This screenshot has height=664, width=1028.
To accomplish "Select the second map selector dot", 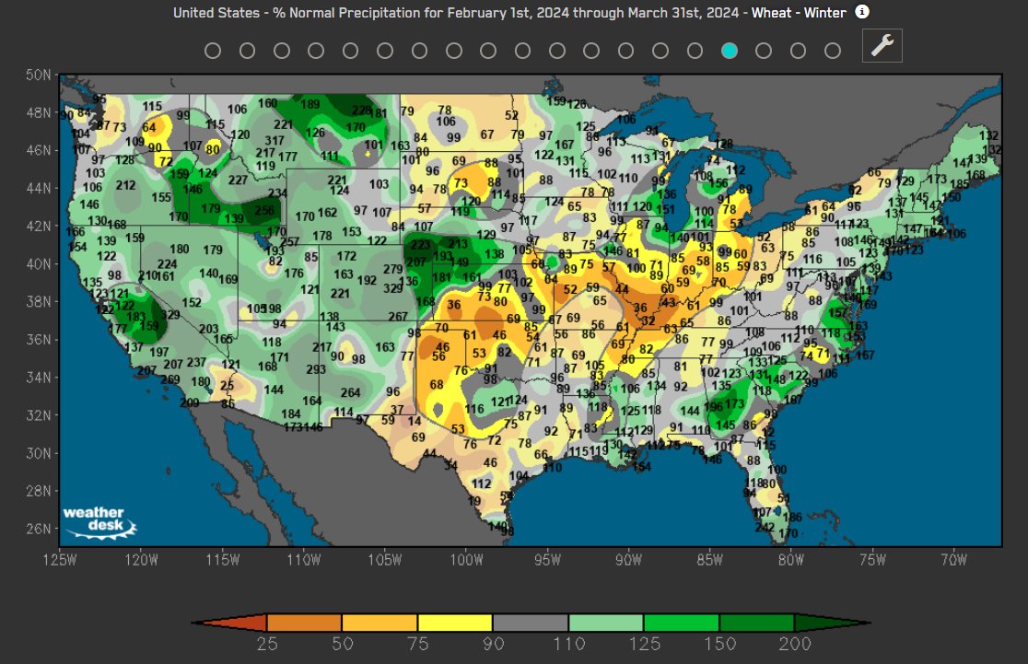I will point(247,51).
